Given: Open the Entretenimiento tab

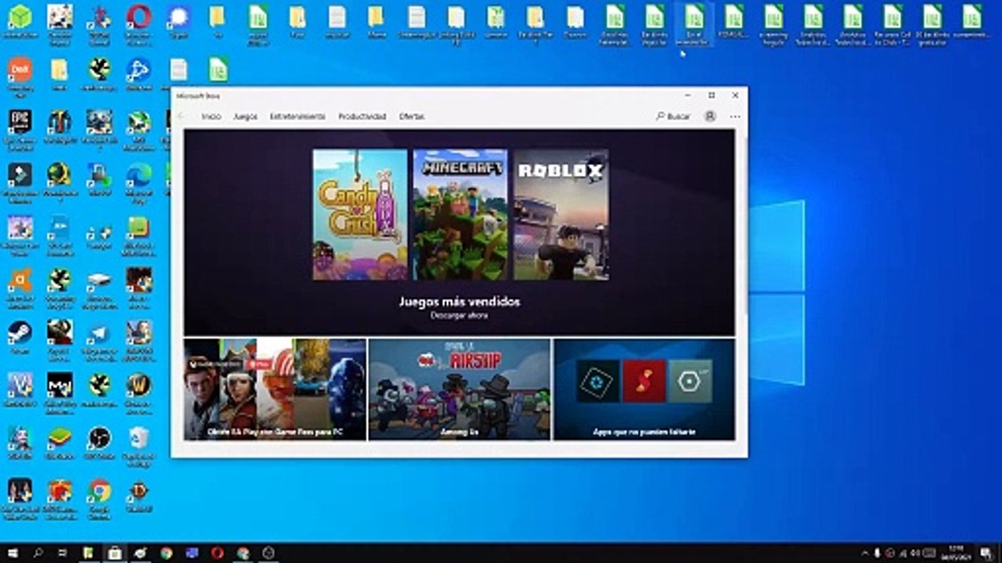Looking at the screenshot, I should click(297, 117).
